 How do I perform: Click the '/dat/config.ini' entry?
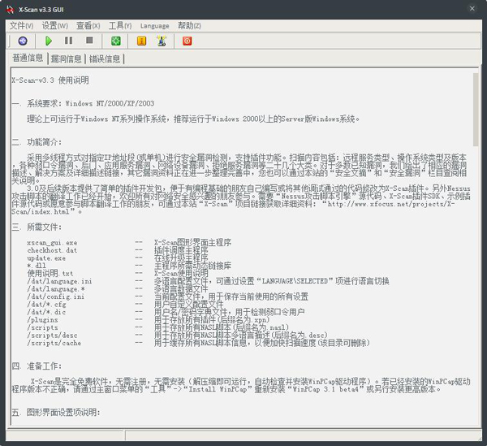tap(56, 297)
